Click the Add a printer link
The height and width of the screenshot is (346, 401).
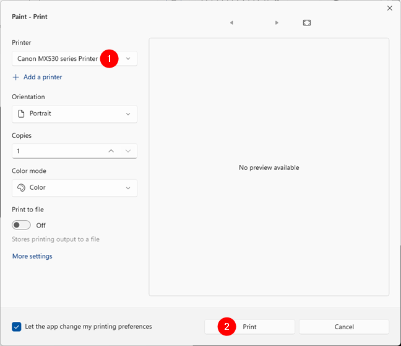[x=43, y=77]
